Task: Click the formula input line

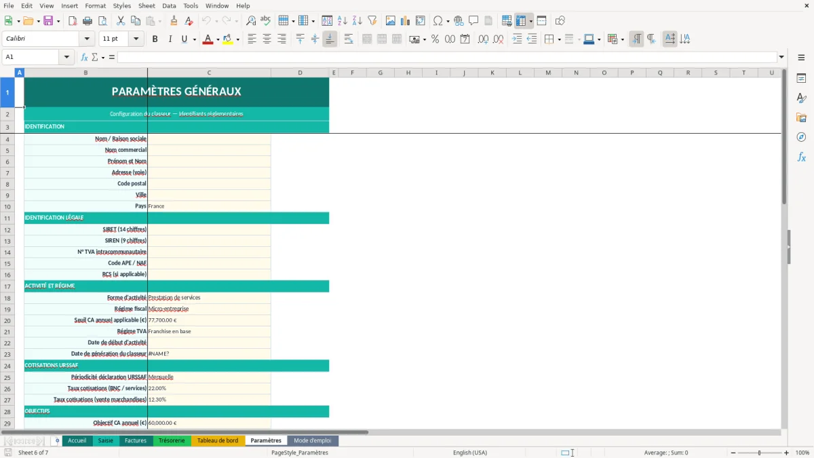Action: (447, 57)
